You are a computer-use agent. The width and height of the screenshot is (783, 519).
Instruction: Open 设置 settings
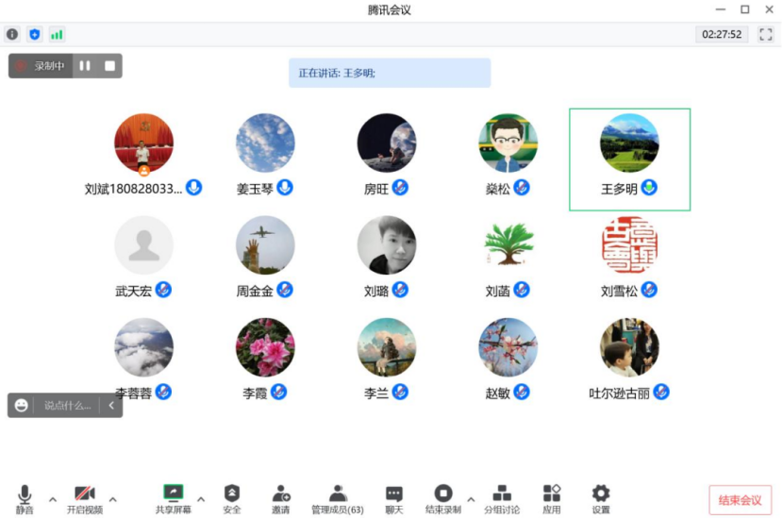tap(601, 499)
